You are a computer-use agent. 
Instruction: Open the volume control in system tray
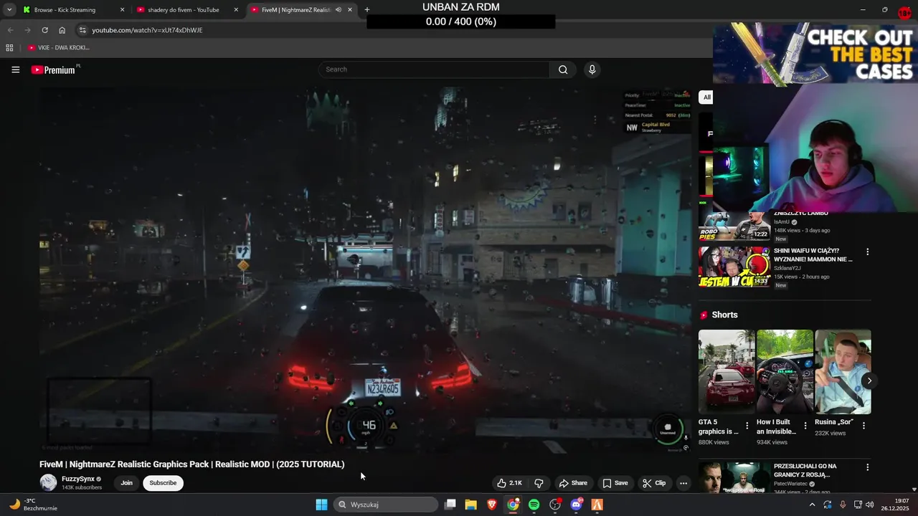click(870, 505)
